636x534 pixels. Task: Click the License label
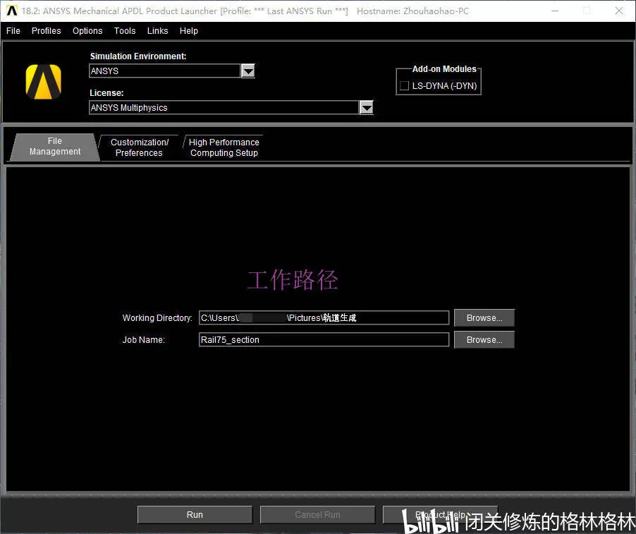106,93
